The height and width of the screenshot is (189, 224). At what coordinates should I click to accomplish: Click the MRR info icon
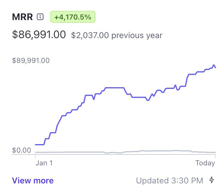click(40, 17)
